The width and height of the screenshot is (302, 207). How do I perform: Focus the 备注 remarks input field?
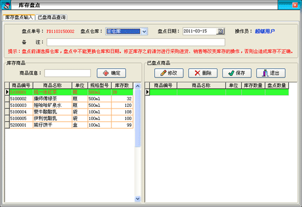[x=136, y=42]
